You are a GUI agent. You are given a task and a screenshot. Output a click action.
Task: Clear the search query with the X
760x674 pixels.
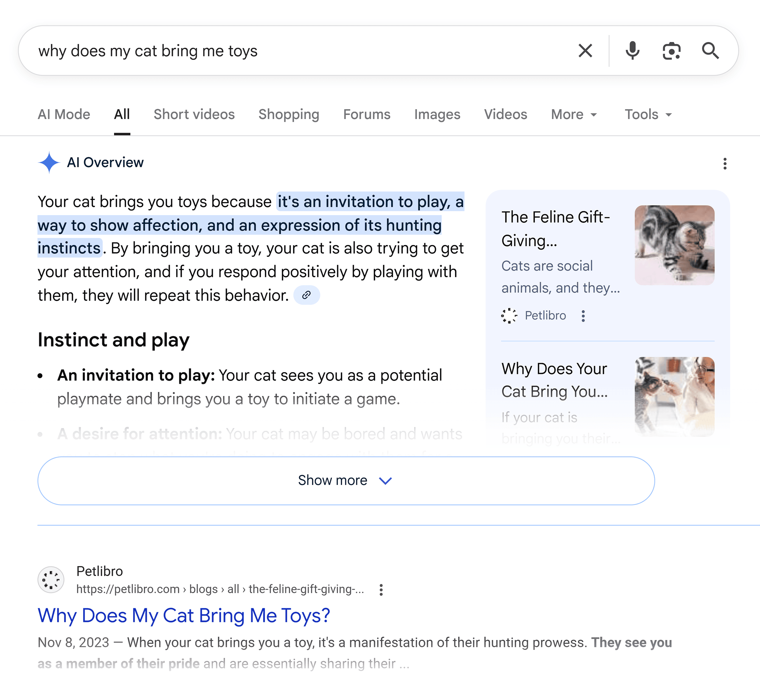coord(585,50)
